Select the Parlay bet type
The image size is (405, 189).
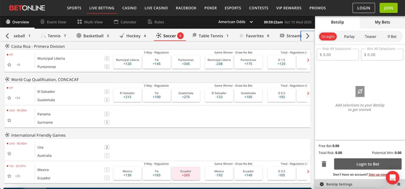click(x=349, y=36)
